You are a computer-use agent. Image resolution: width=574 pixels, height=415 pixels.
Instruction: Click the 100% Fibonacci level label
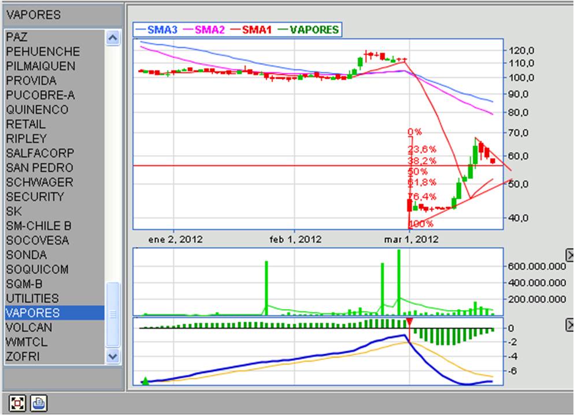[421, 223]
